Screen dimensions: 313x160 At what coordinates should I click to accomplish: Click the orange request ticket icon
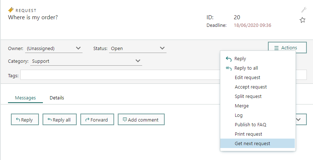[11, 10]
